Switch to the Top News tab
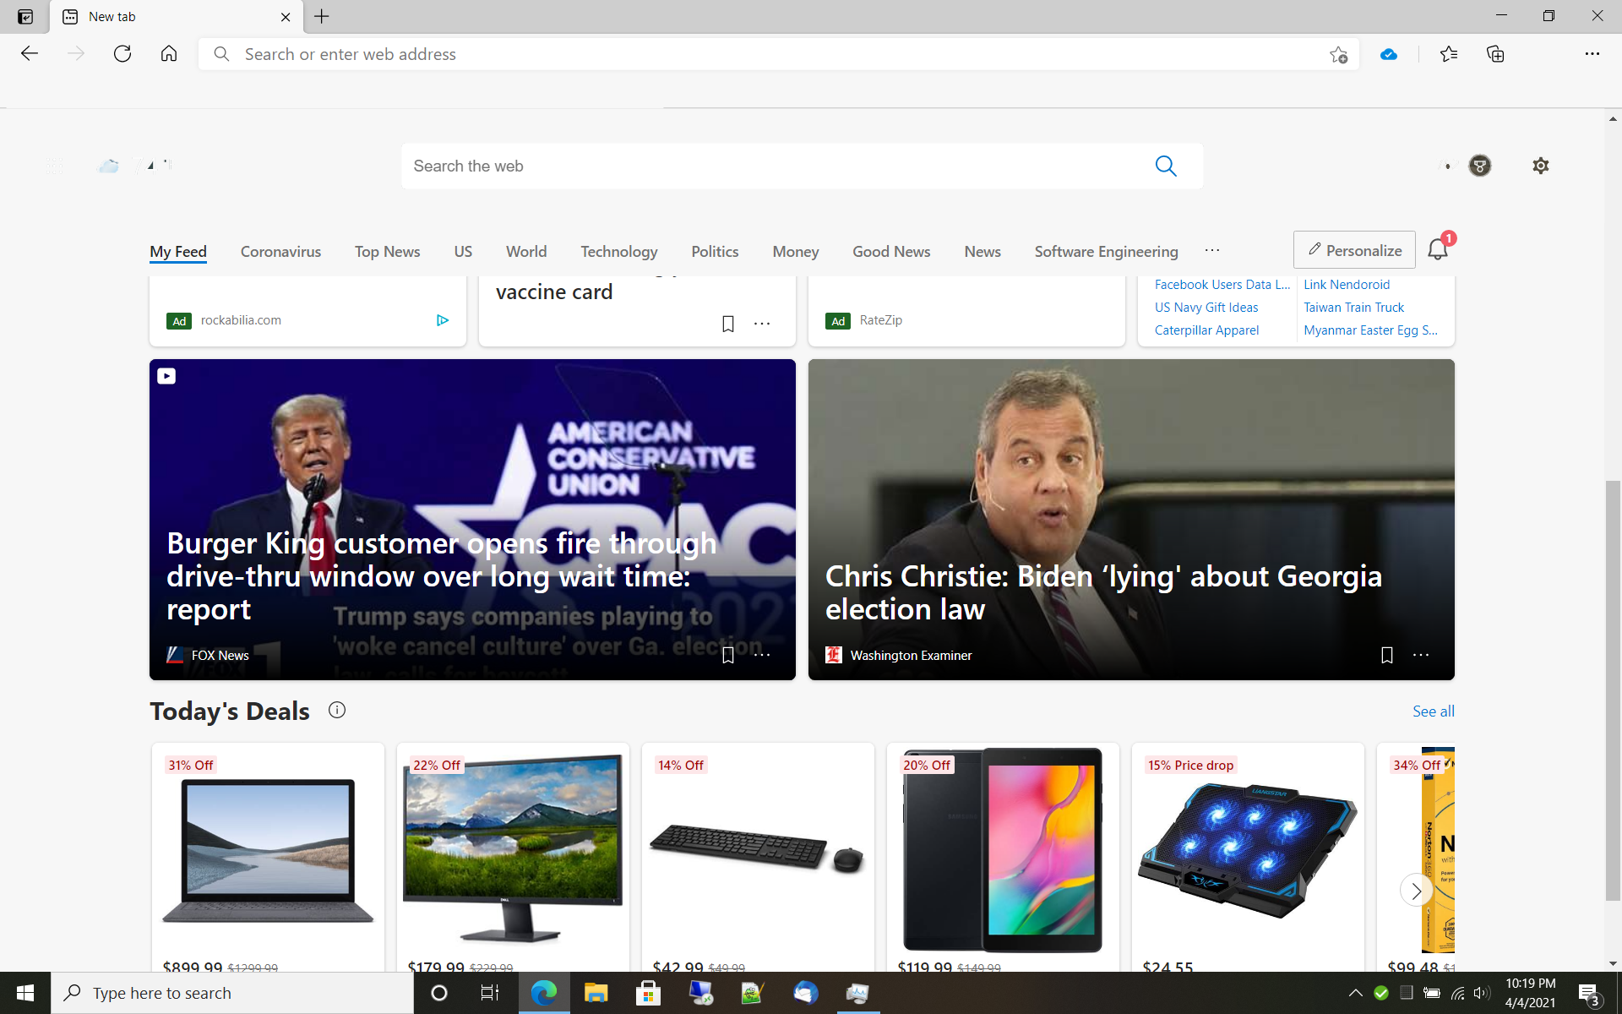The image size is (1622, 1014). point(387,252)
